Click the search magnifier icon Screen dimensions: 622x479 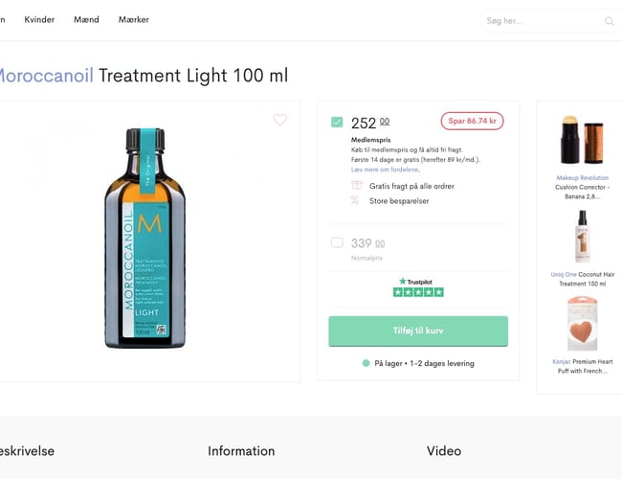(x=609, y=21)
